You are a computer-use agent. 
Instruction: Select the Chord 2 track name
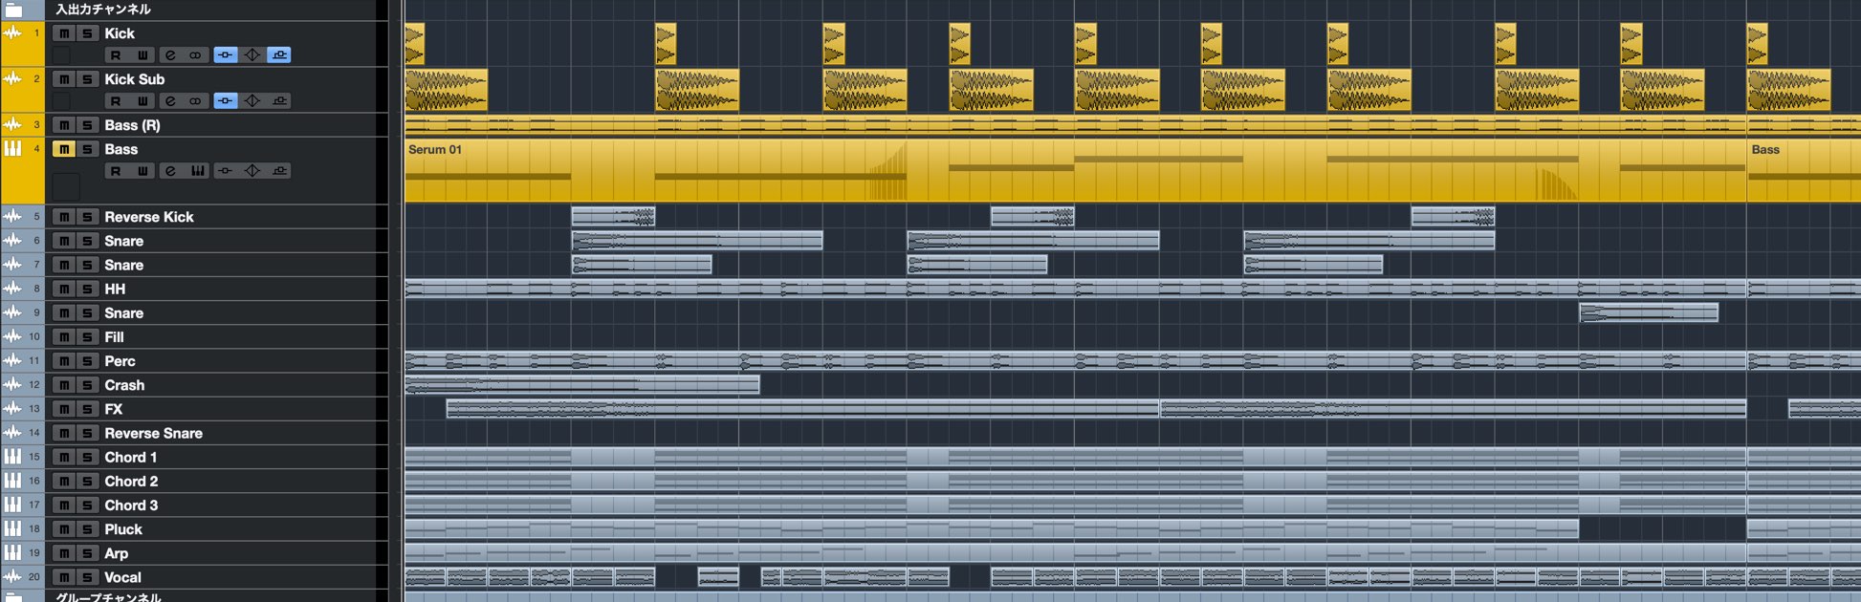[131, 482]
